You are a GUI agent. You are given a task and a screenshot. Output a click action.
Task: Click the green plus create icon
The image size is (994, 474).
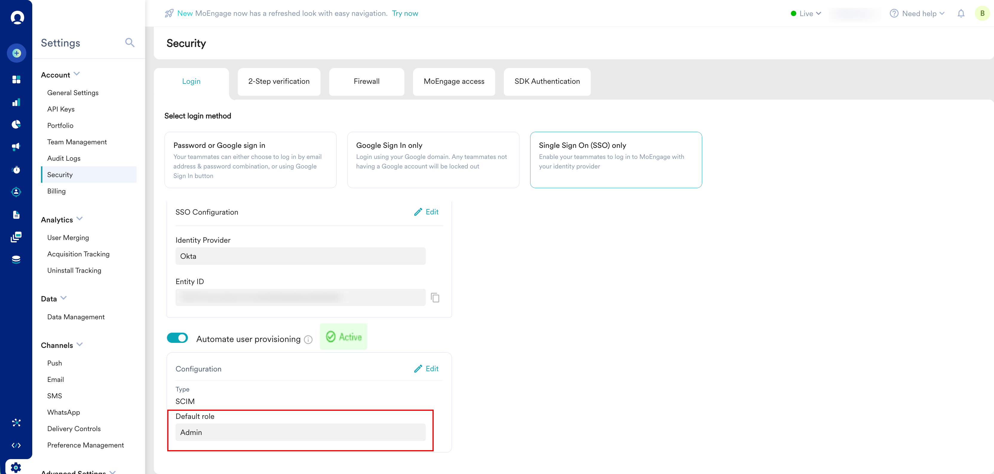click(x=16, y=53)
